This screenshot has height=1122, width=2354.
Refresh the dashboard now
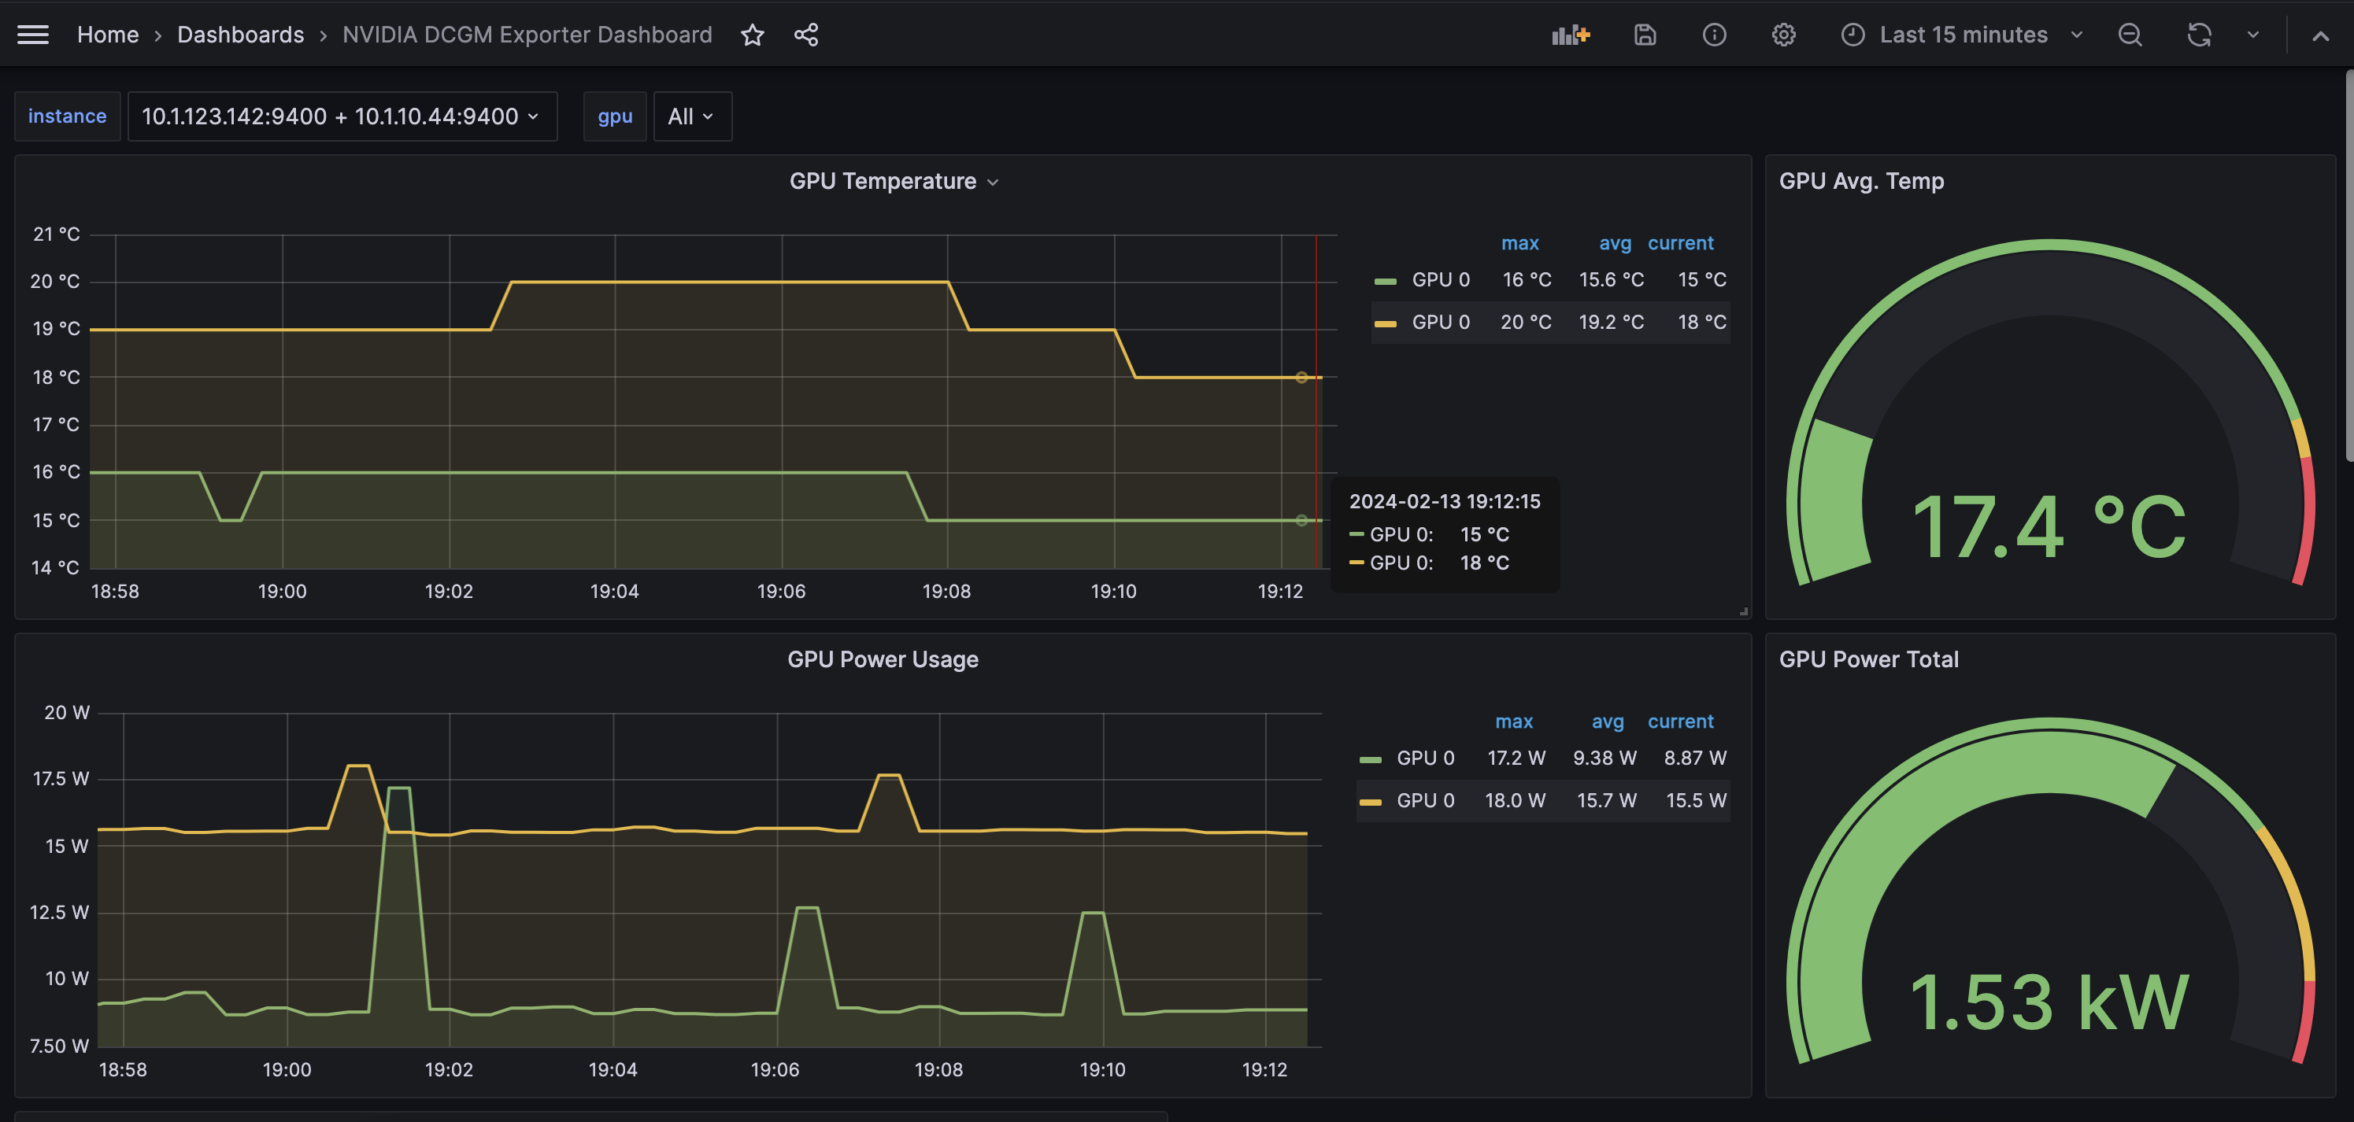[2199, 35]
